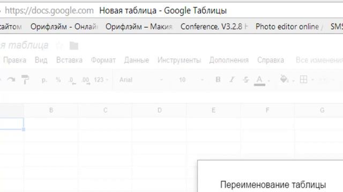Open Conference V3.2.8 bookmark
Screen dimensions: 343x192
[x=214, y=27]
